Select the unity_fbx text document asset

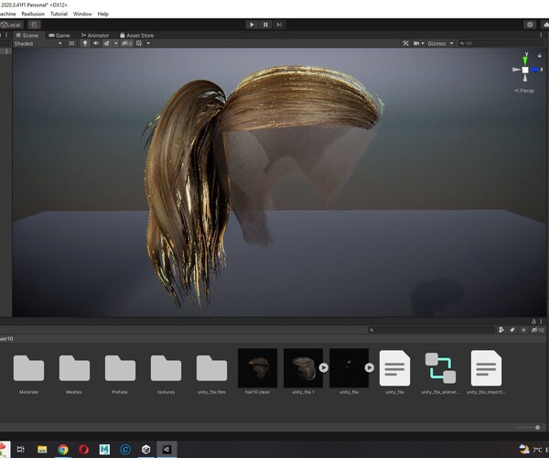tap(394, 368)
